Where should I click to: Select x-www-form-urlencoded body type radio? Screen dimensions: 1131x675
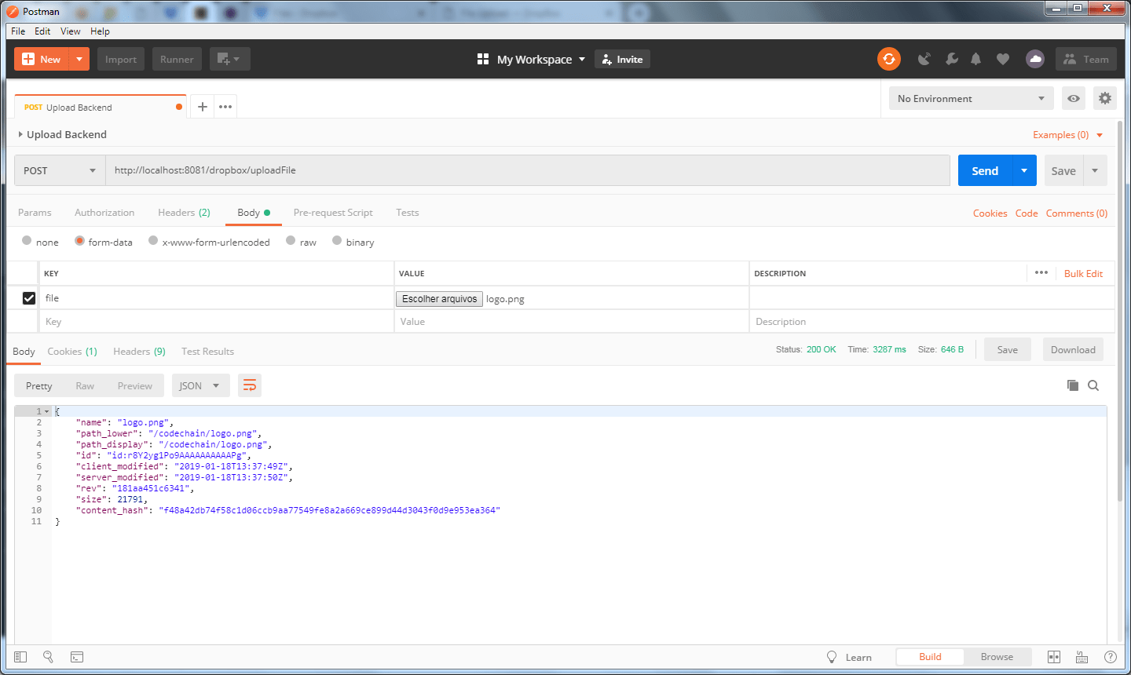153,241
